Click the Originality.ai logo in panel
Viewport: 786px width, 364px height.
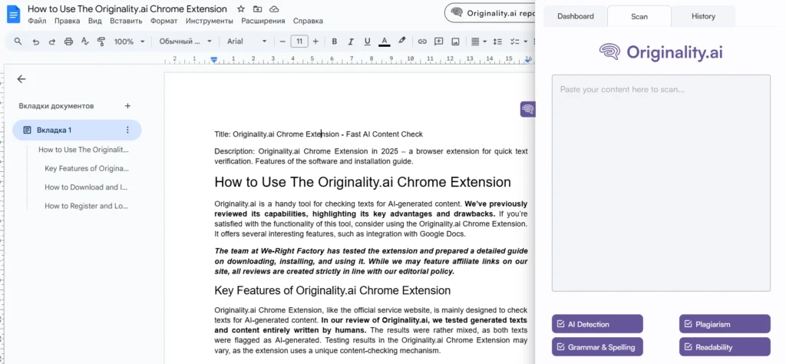661,51
